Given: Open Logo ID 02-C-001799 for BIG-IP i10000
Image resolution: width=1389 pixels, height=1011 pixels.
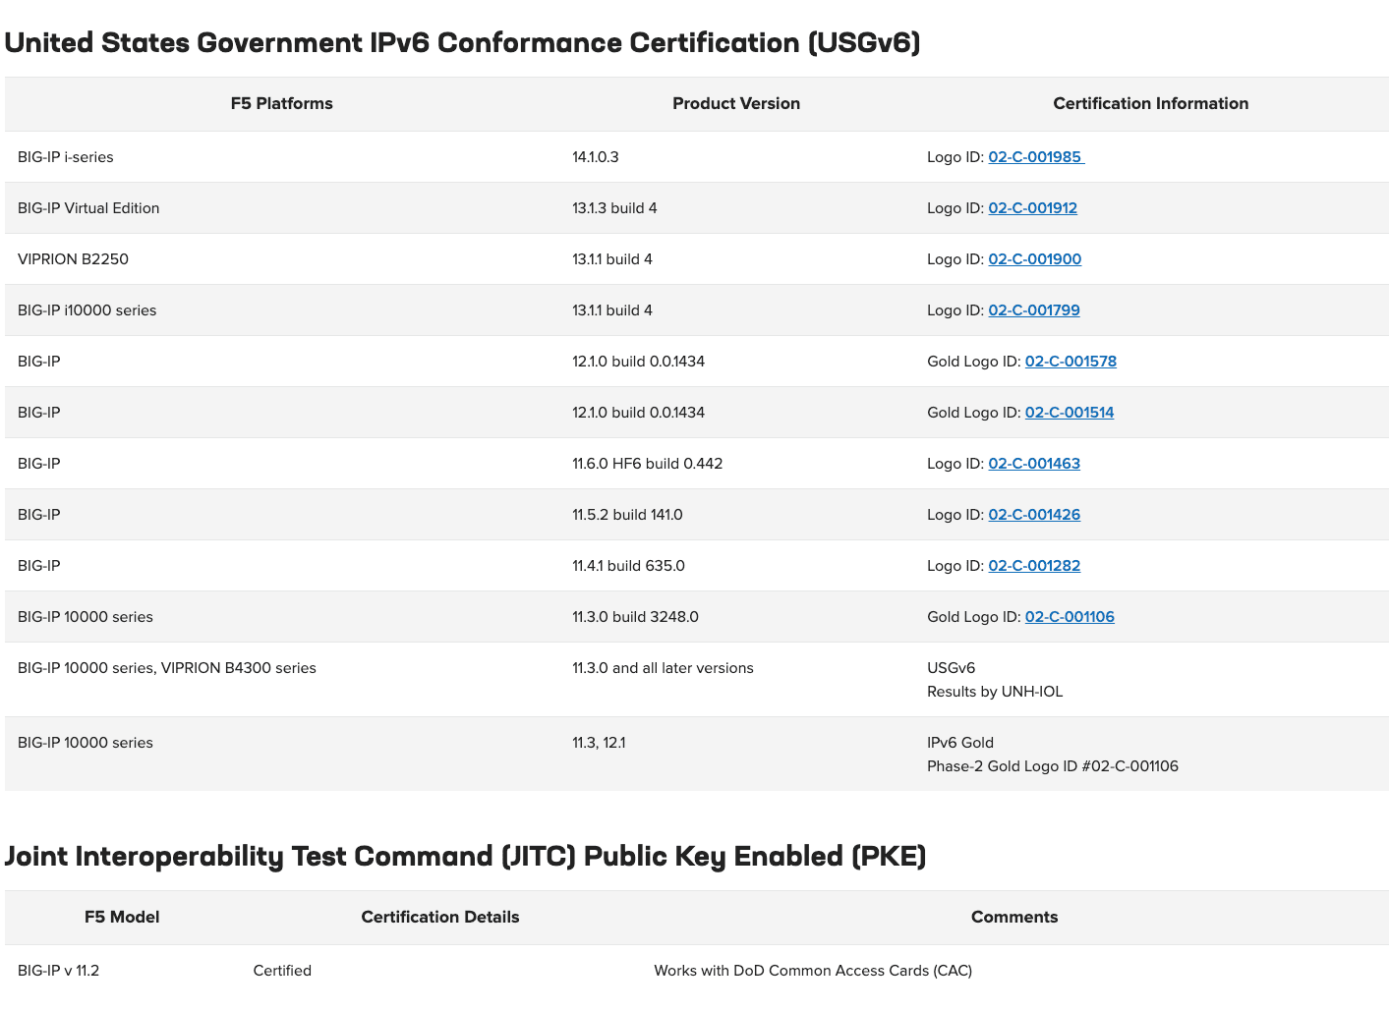Looking at the screenshot, I should [1033, 309].
